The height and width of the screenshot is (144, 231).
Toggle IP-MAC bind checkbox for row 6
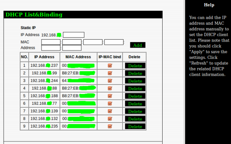point(110,104)
